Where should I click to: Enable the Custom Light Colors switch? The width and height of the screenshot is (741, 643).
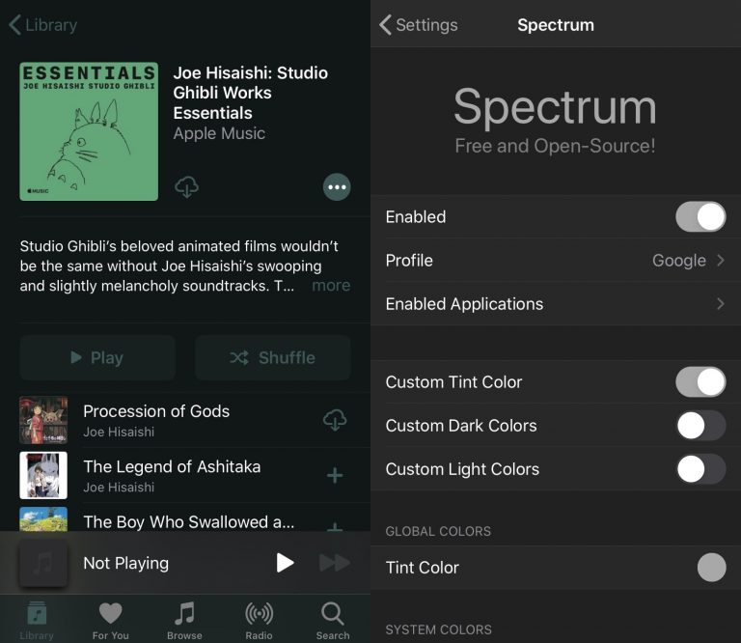pyautogui.click(x=700, y=469)
